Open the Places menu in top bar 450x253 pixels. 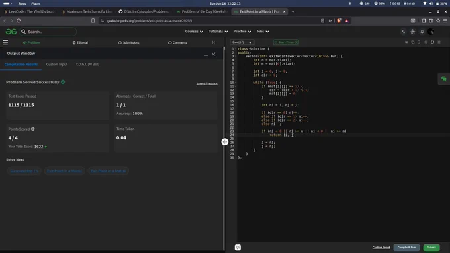point(36,3)
